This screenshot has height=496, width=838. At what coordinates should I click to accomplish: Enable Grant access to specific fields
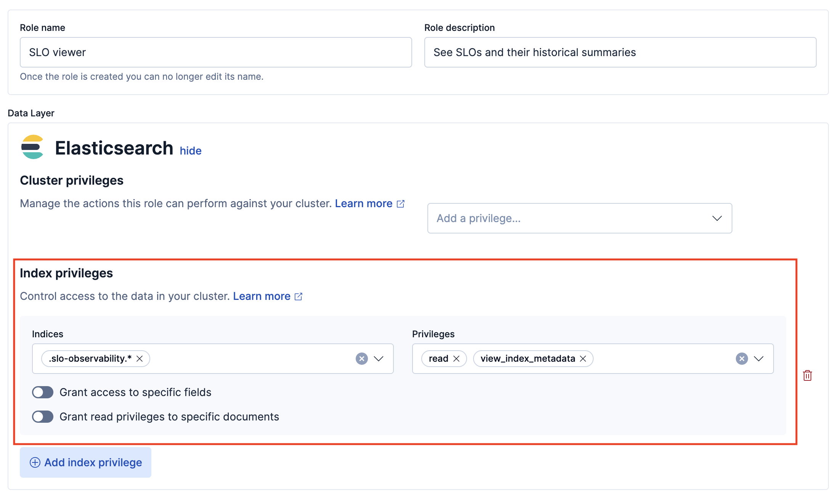click(43, 392)
